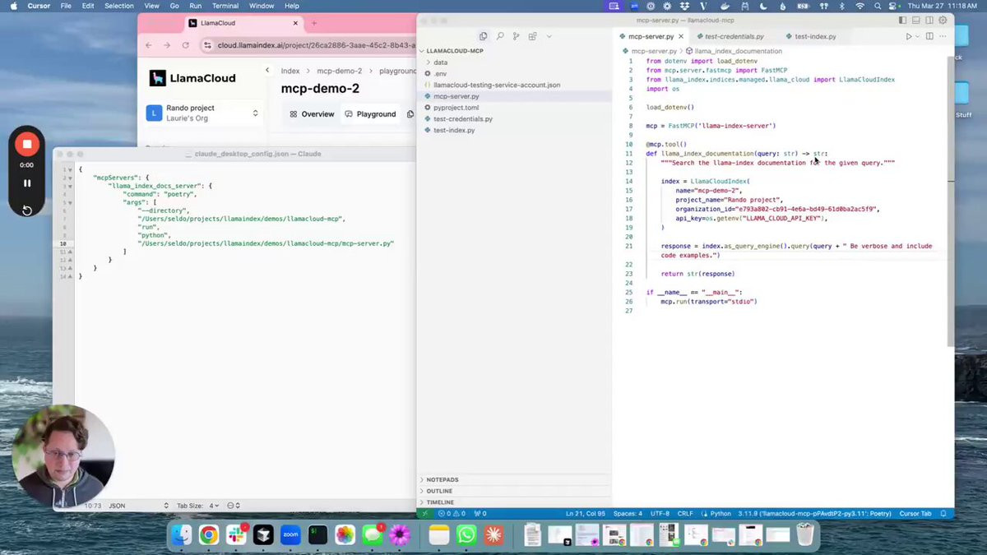Screen dimensions: 987x555
Task: Close the mcp-server.py tab
Action: coord(681,37)
